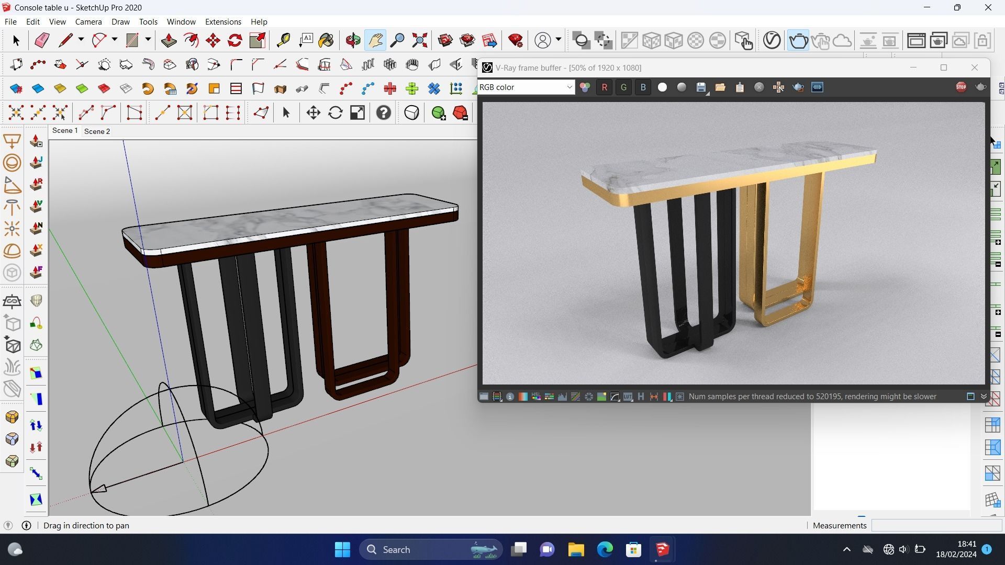Select the arrow Select tool in main toolbar
The height and width of the screenshot is (565, 1005).
16,40
